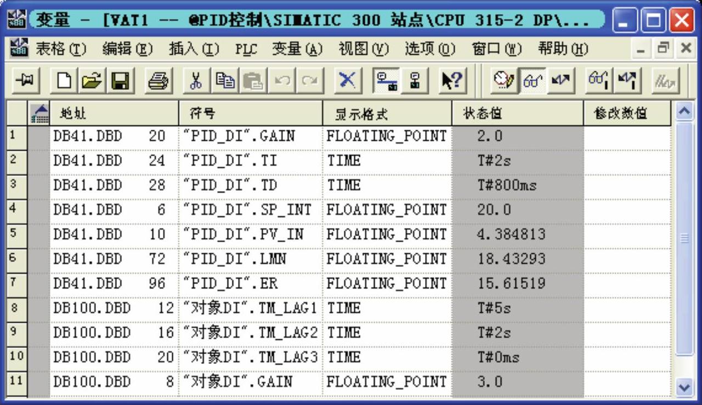702x405 pixels.
Task: Open the 变量(A) menu
Action: pos(297,49)
